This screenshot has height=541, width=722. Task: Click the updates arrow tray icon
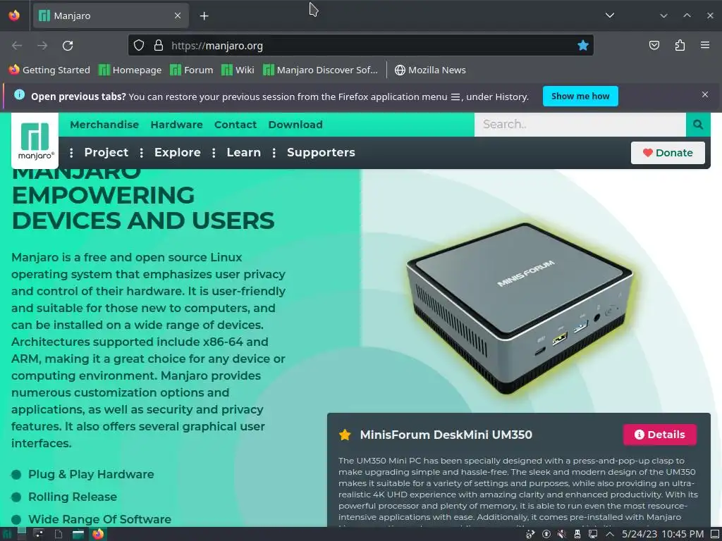(546, 534)
